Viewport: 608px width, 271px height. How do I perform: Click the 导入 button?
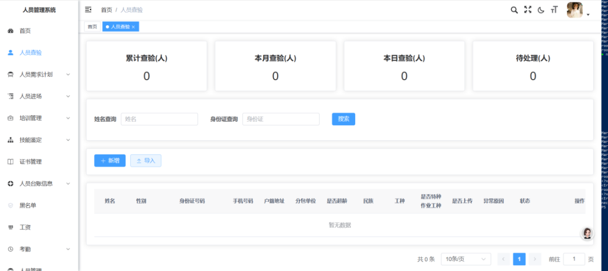click(146, 161)
